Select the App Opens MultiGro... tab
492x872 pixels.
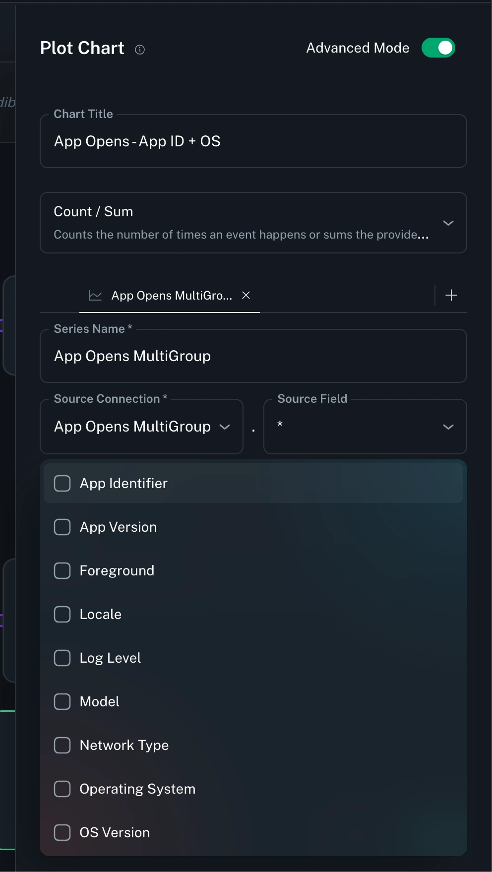(x=171, y=296)
